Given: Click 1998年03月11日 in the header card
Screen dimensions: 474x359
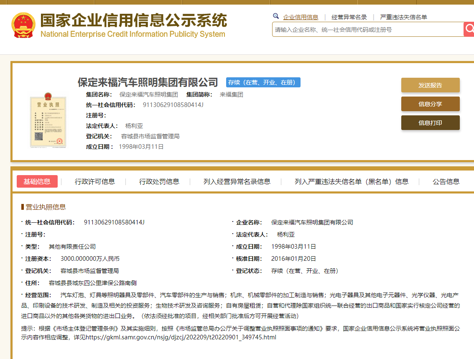Looking at the screenshot, I should [x=141, y=147].
